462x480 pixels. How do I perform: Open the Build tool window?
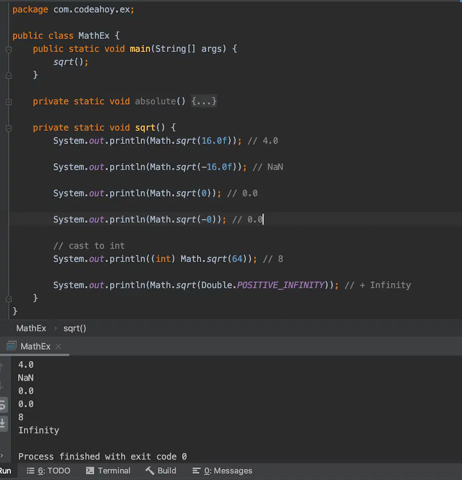[x=161, y=470]
